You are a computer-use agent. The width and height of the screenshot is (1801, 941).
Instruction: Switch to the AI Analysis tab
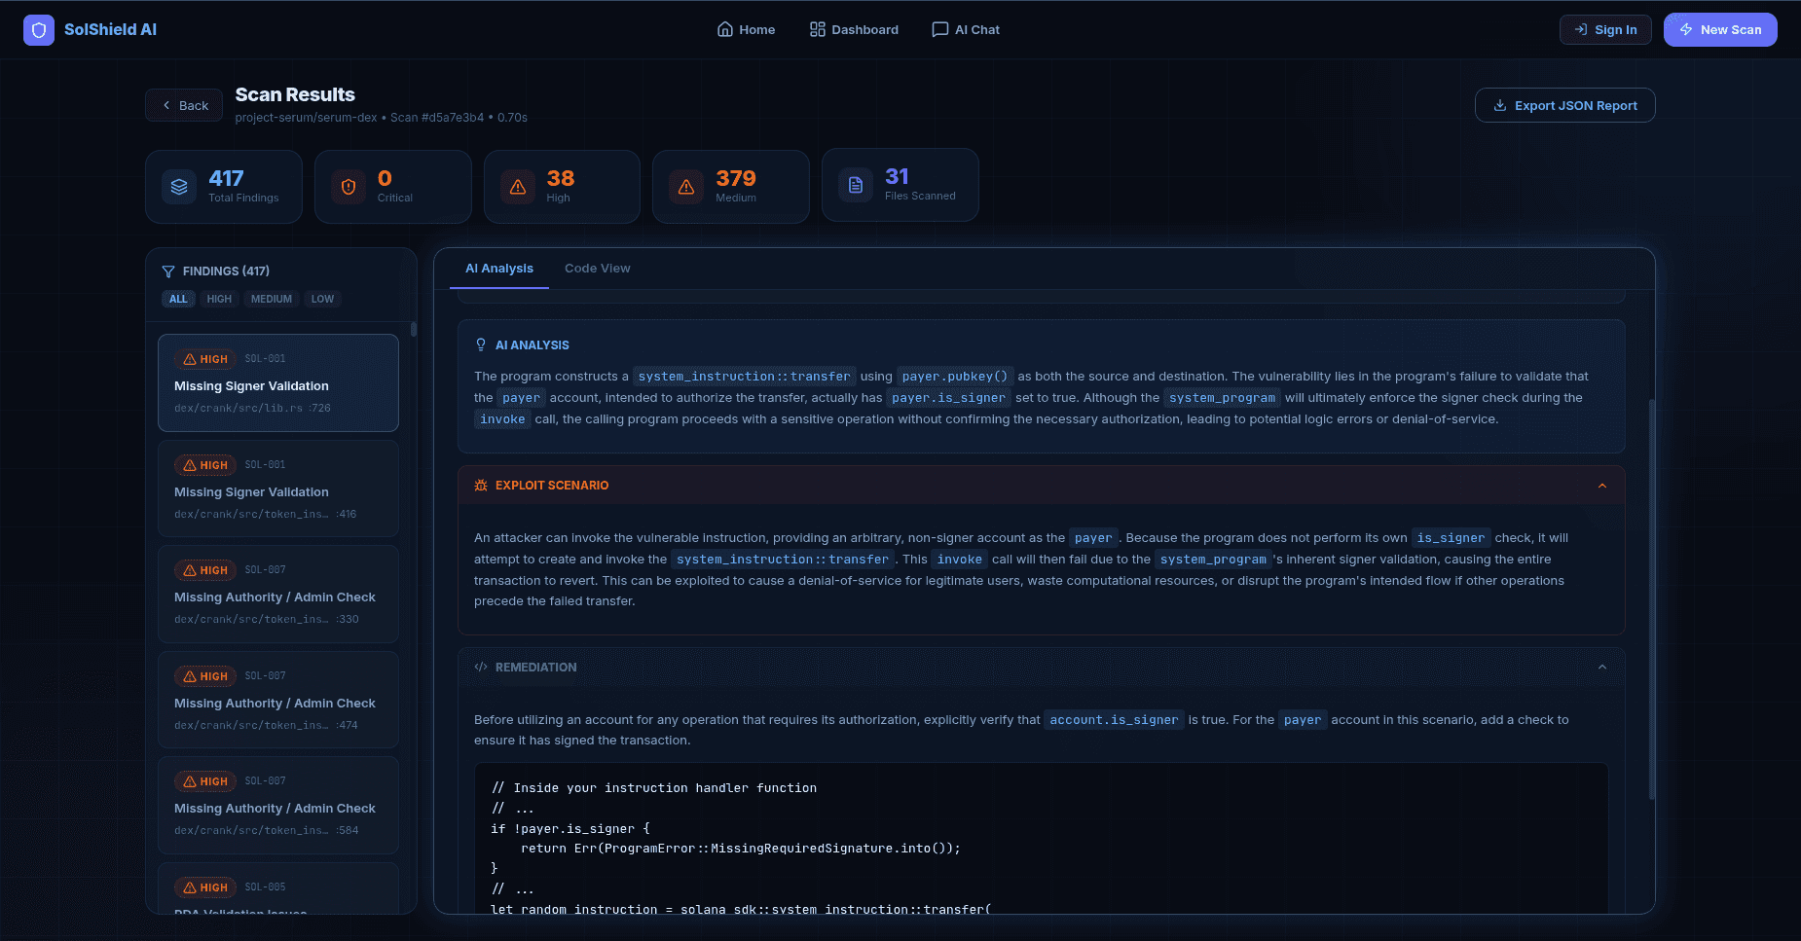click(499, 269)
